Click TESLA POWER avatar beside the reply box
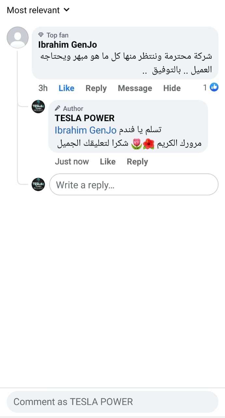 tap(38, 185)
